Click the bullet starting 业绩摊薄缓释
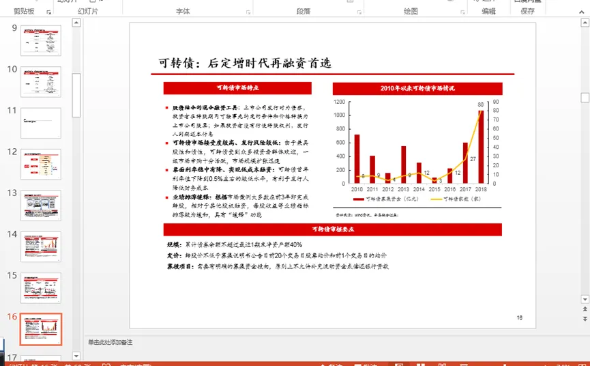This screenshot has height=366, width=590. 237,206
